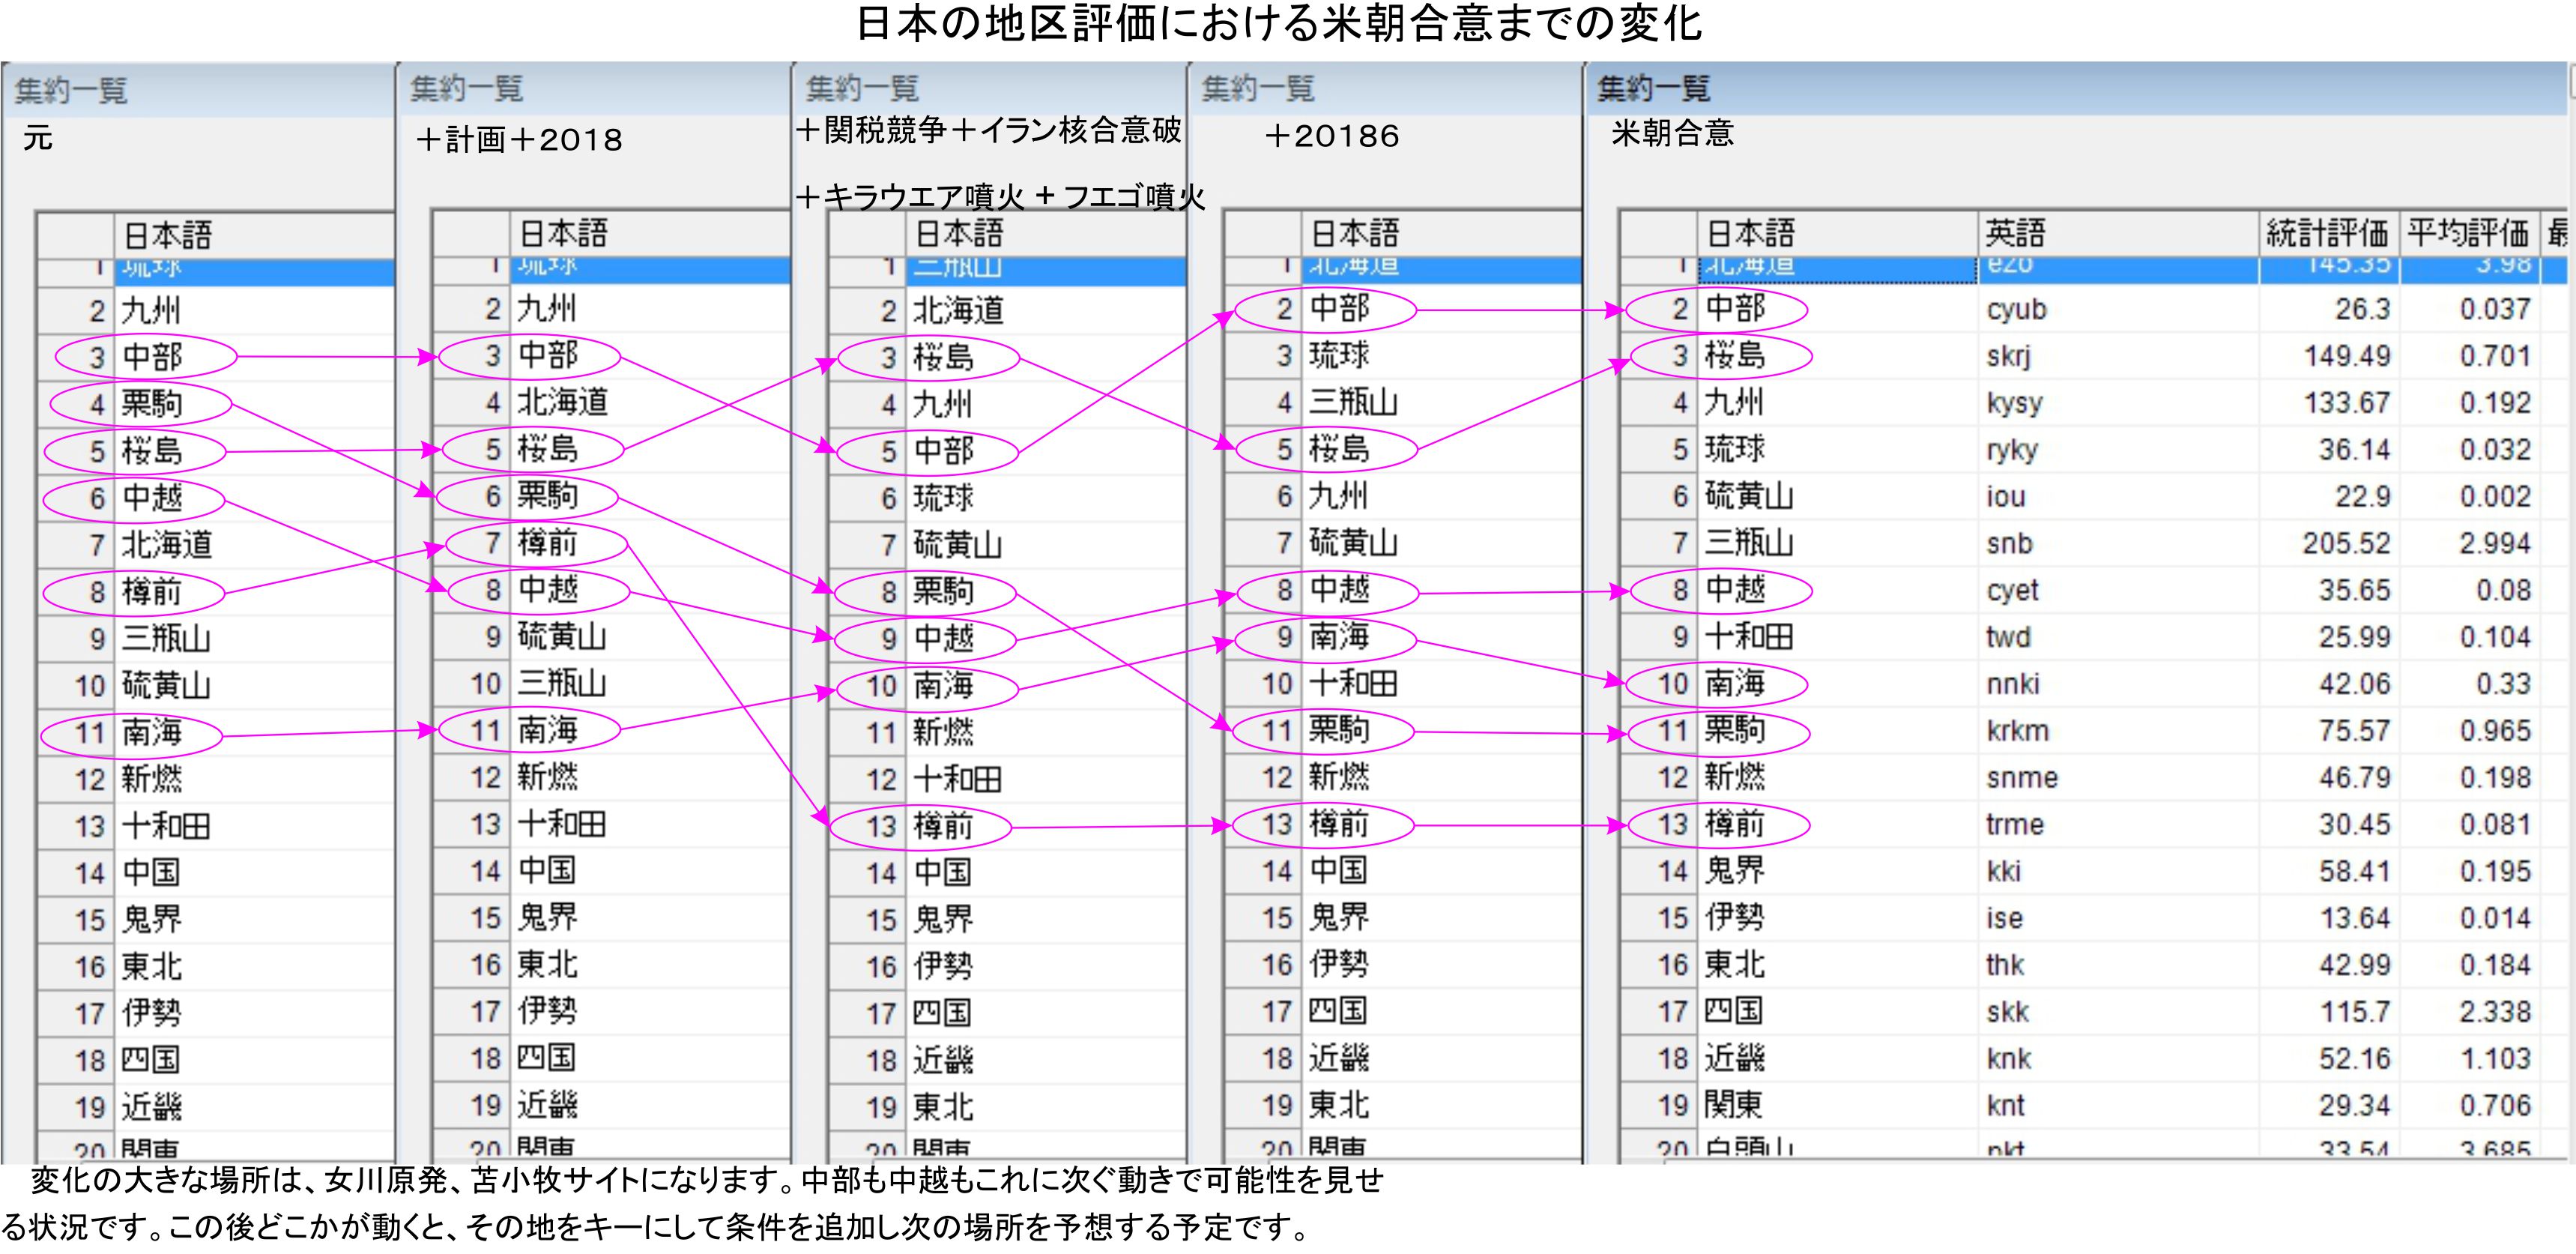
Task: Click the 米朝合意 label text
Action: tap(1672, 133)
